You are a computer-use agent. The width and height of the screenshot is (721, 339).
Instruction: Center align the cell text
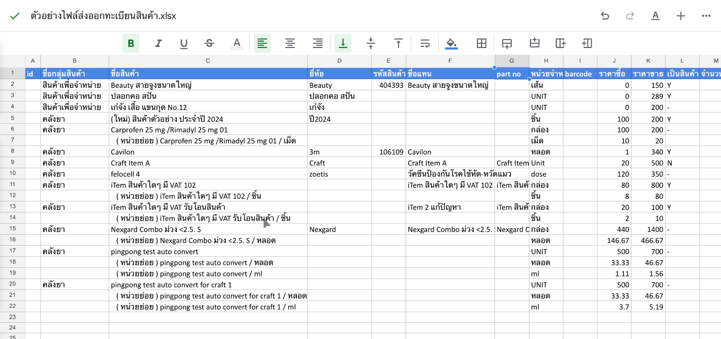[x=290, y=43]
